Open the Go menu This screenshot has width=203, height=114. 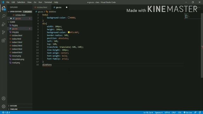click(x=35, y=2)
